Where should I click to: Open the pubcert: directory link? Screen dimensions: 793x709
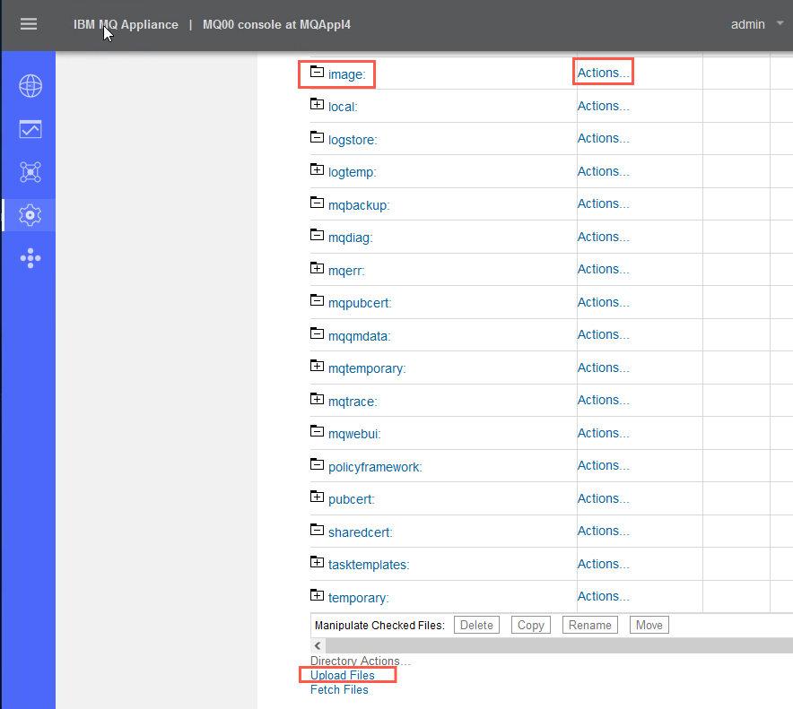351,499
